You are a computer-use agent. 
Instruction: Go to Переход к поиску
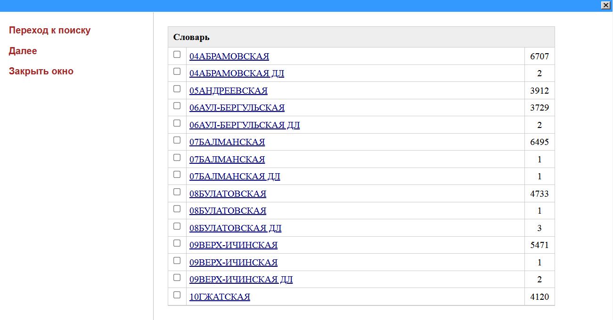click(49, 31)
